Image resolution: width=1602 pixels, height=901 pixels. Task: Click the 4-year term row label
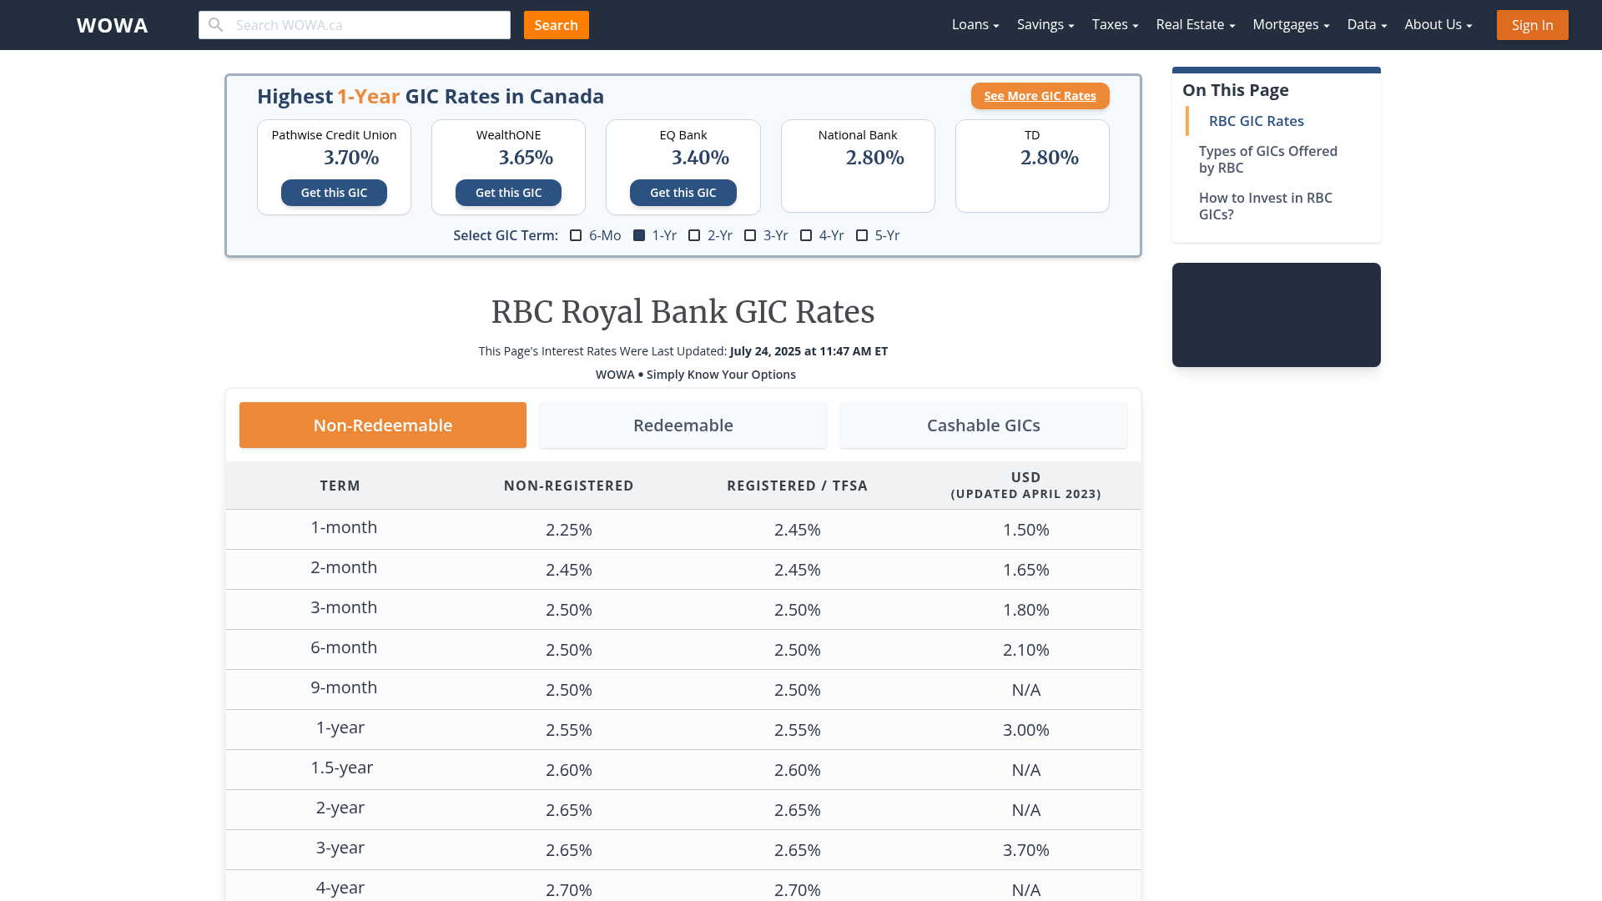pyautogui.click(x=340, y=888)
